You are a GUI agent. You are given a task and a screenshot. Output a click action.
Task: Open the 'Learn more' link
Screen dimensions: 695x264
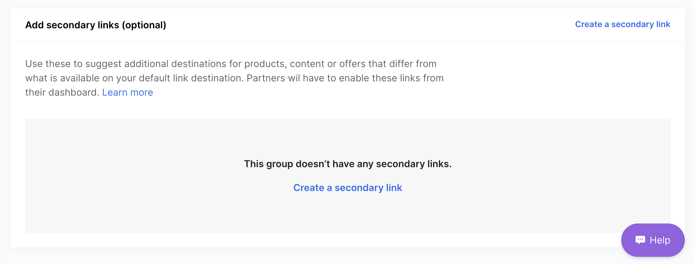(x=128, y=92)
